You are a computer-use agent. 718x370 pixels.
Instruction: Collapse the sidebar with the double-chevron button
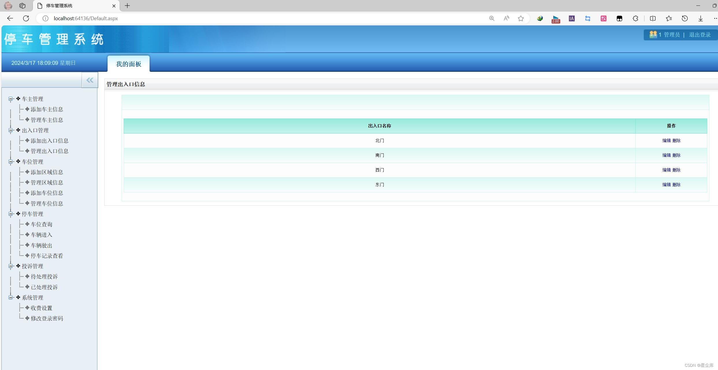90,80
